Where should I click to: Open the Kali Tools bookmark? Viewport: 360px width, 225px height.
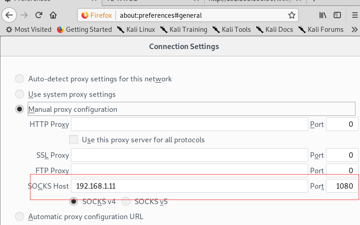[231, 30]
